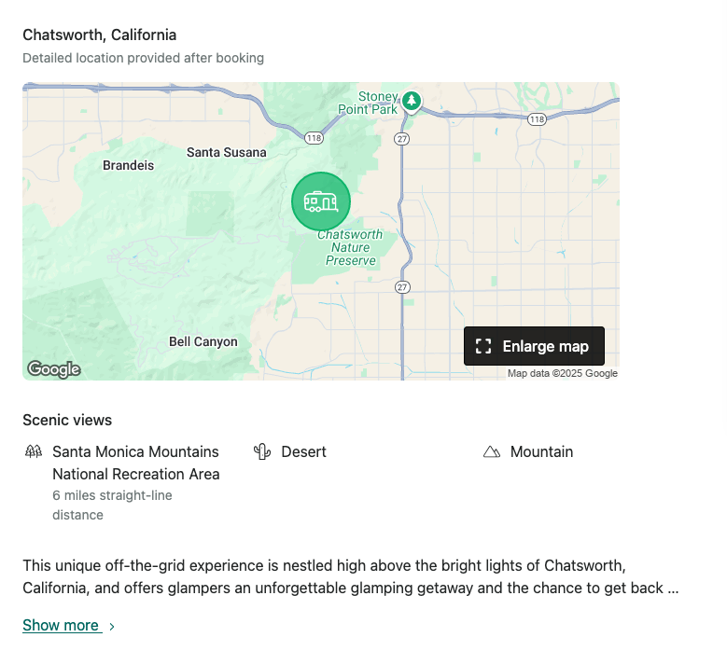This screenshot has height=651, width=727.
Task: Open the Show more link
Action: click(x=61, y=625)
